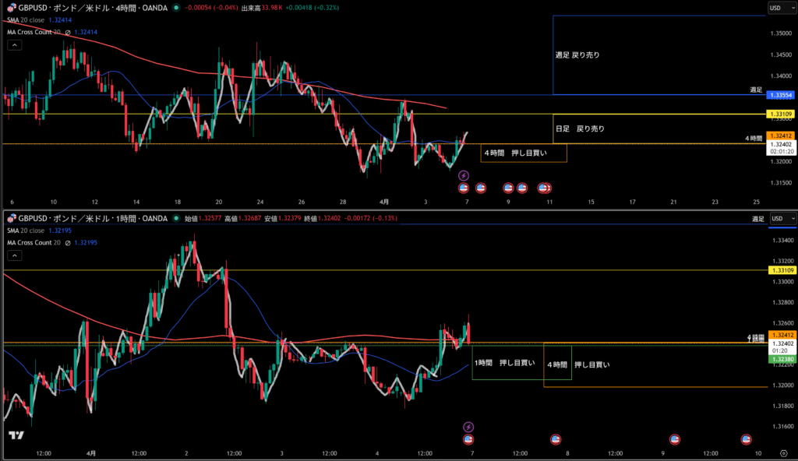Screen dimensions: 798x461
Task: Open the first US flag economic event on 4-hour chart
Action: click(x=463, y=188)
